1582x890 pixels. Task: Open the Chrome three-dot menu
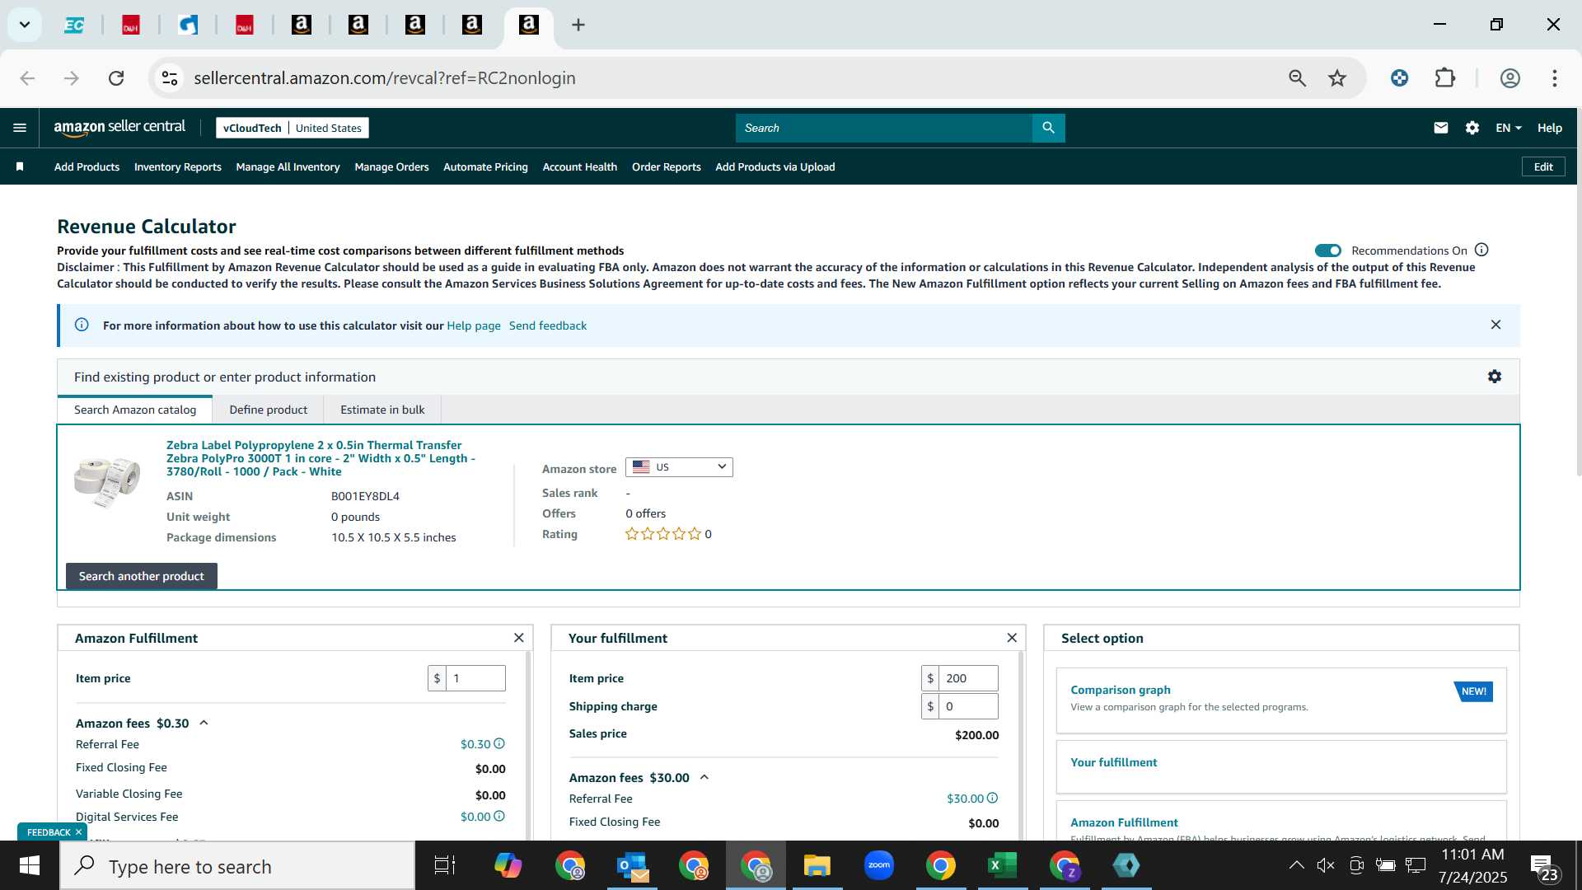click(x=1554, y=78)
